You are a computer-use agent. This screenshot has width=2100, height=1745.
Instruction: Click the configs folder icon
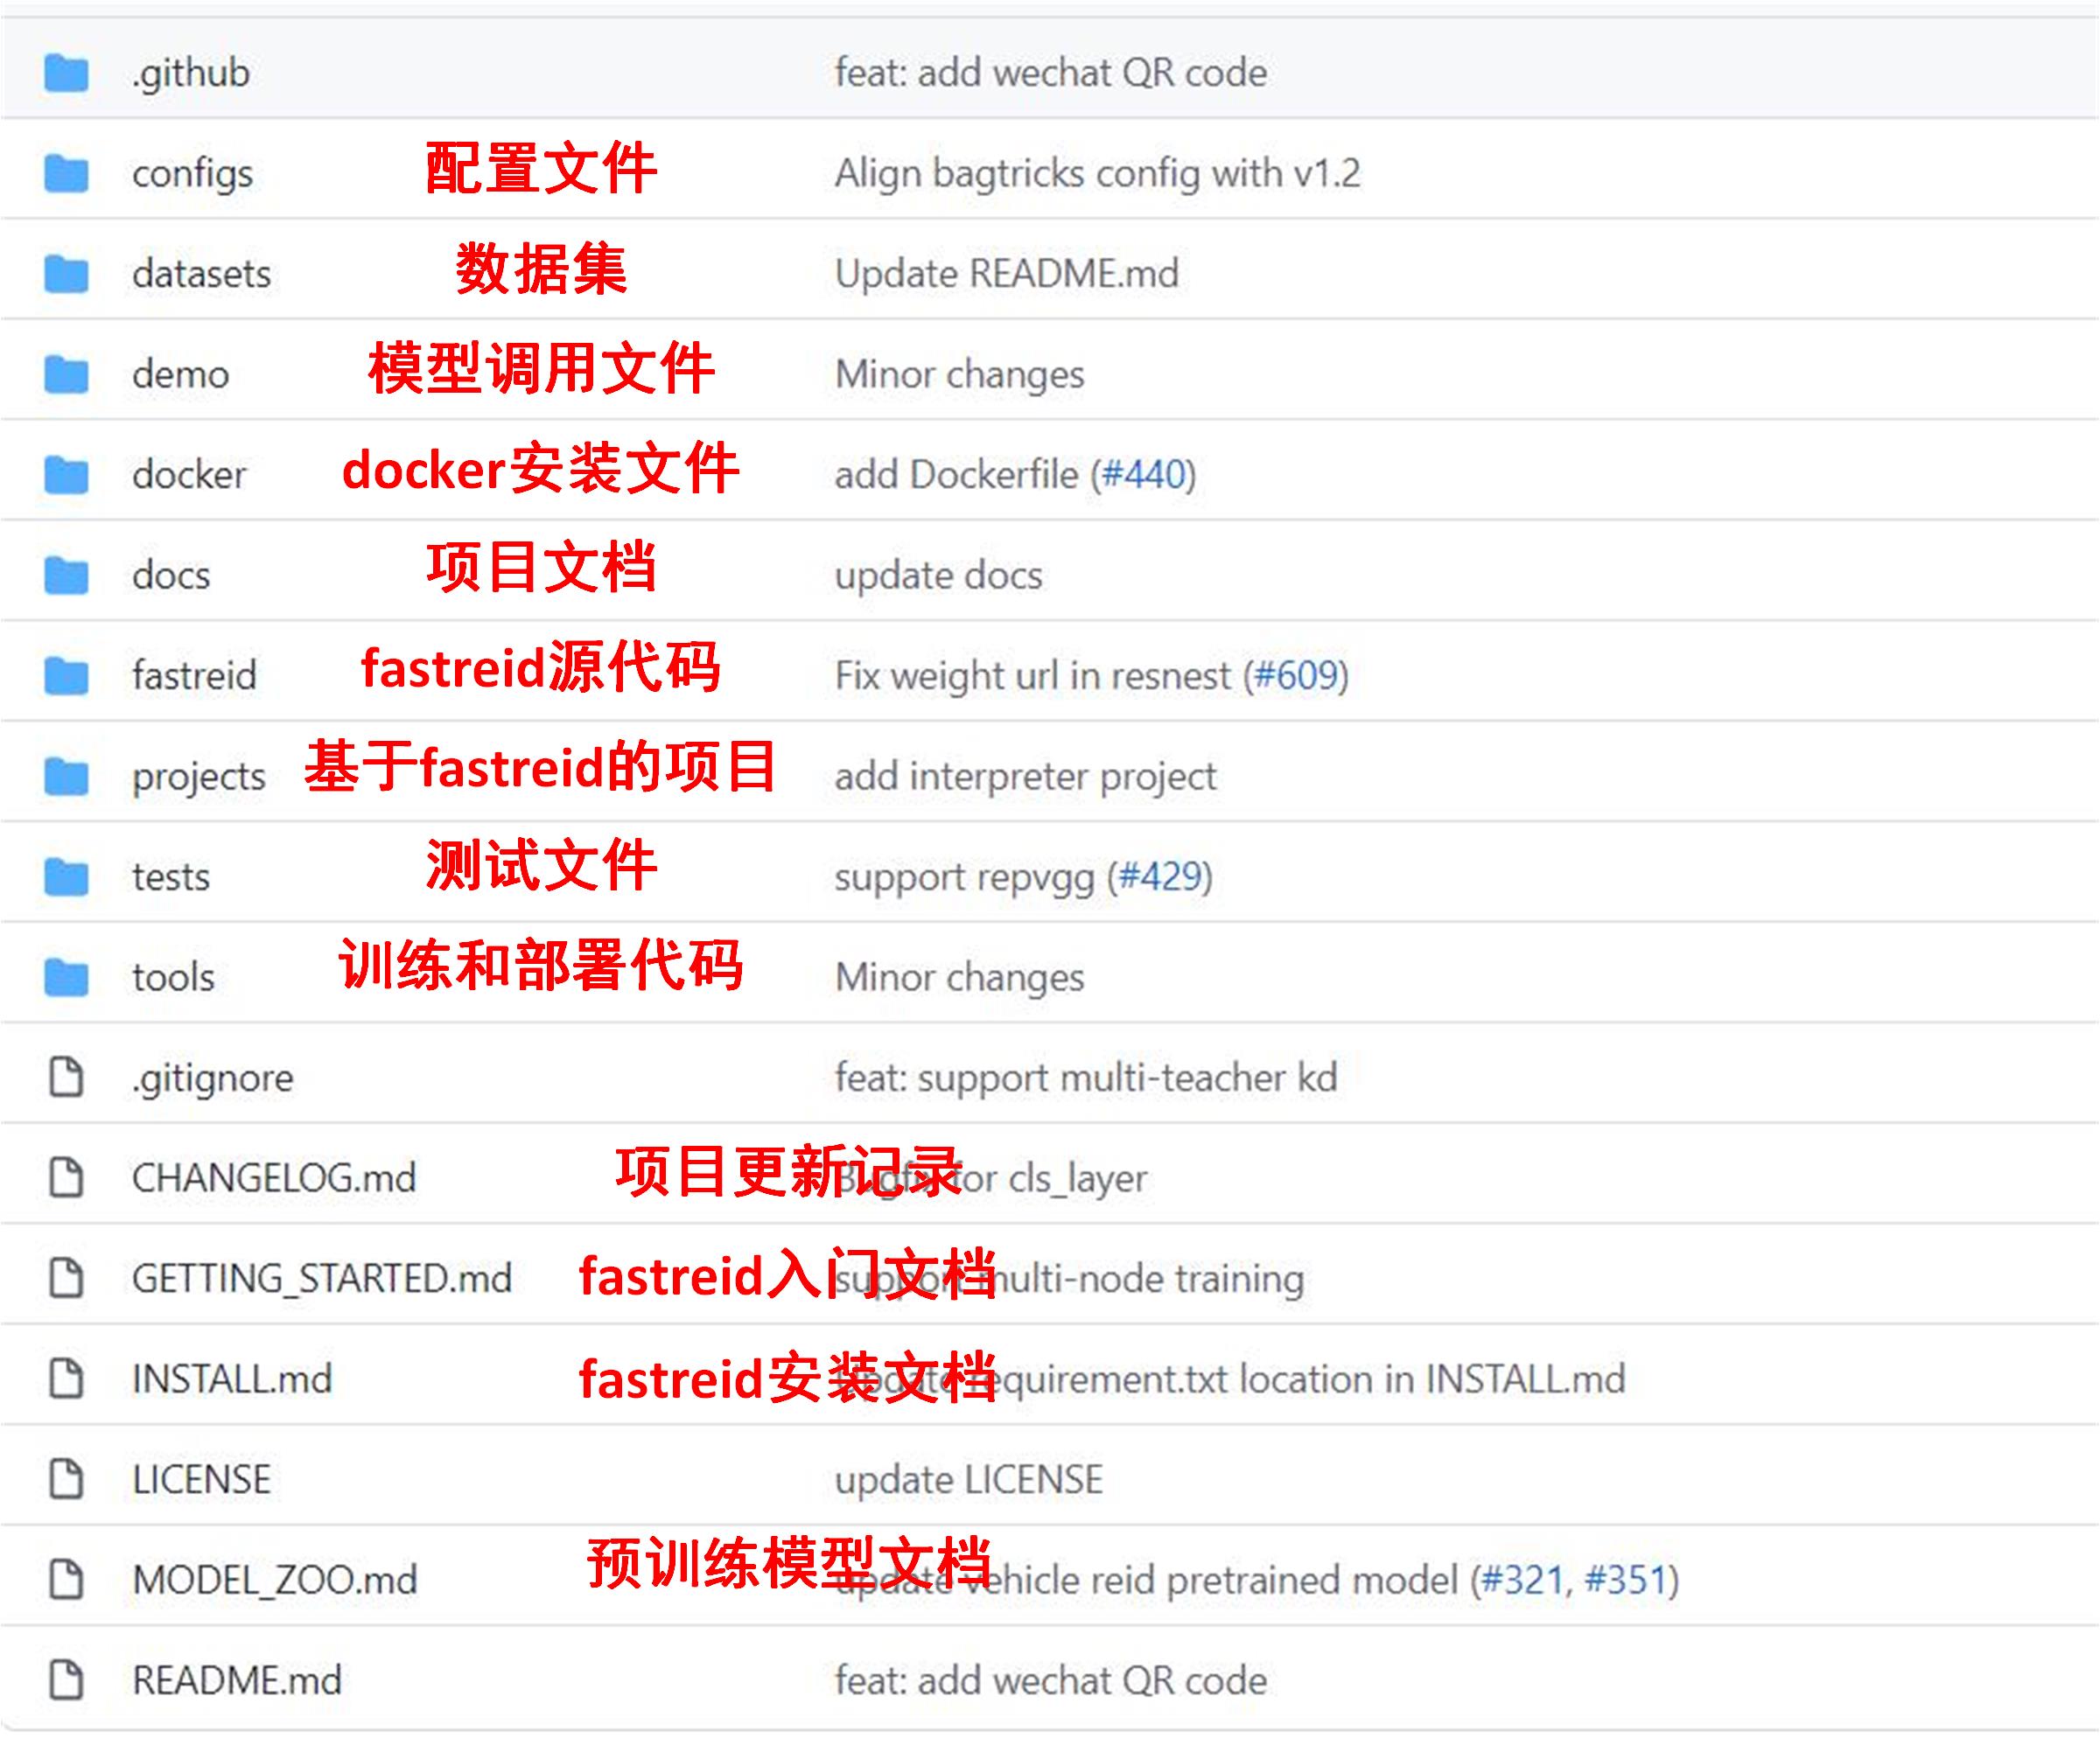[x=66, y=173]
